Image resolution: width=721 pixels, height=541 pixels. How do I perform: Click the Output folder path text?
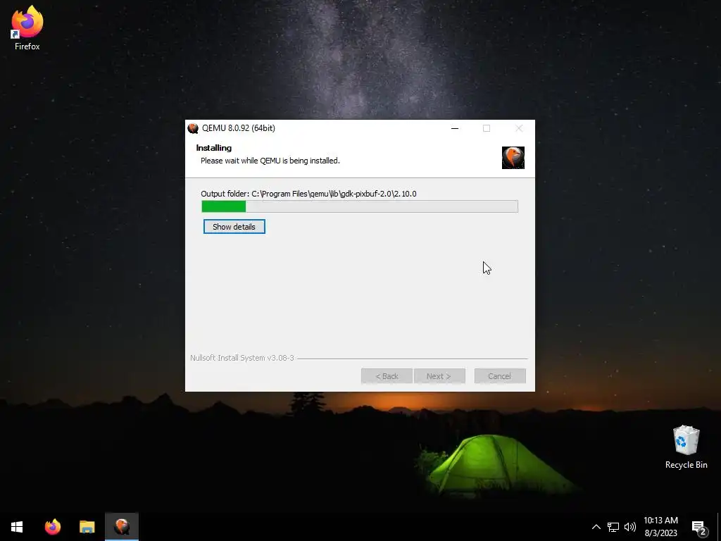click(x=308, y=194)
